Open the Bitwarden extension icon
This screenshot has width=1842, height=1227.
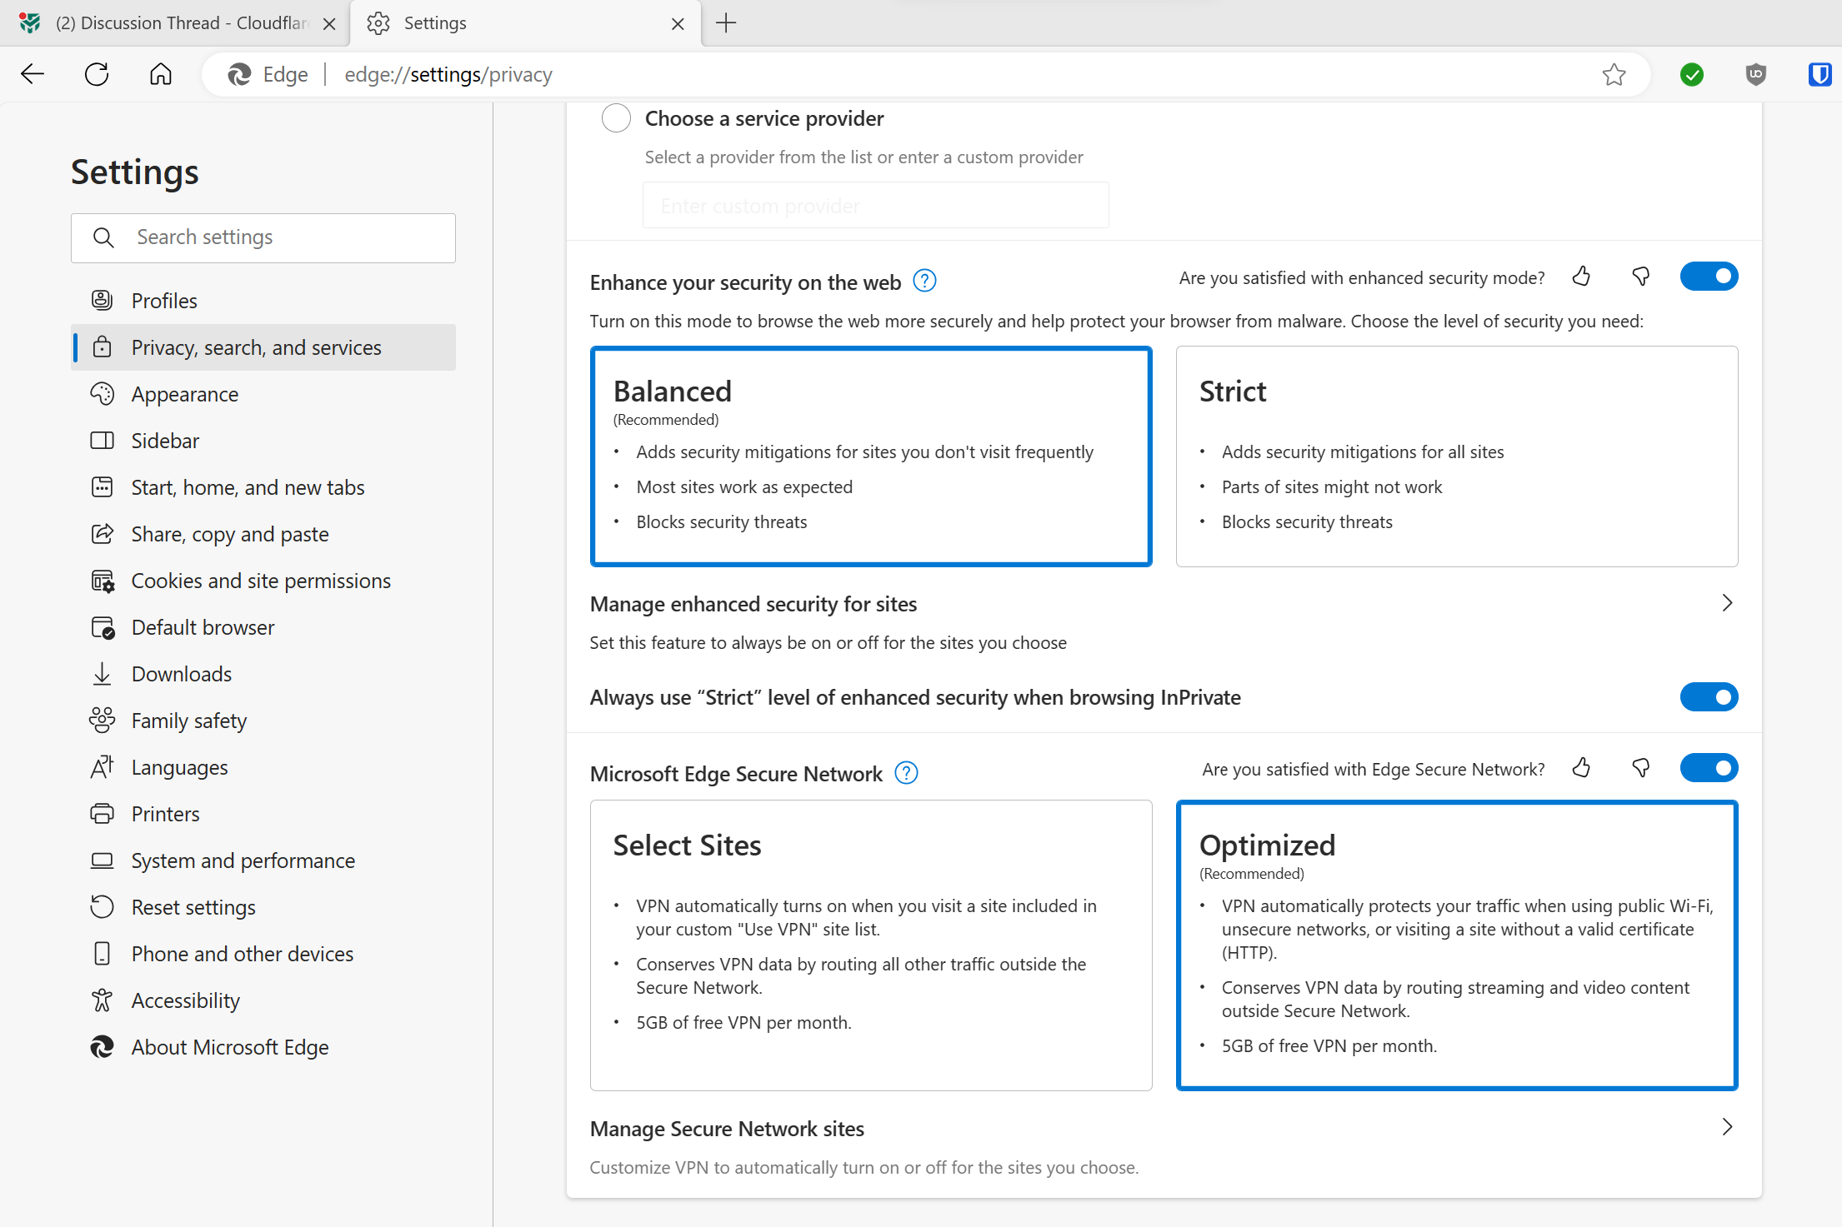1819,75
